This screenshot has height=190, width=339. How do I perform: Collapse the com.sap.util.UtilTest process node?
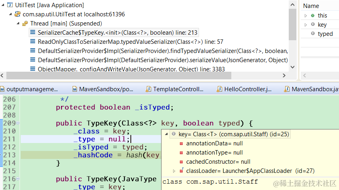coord(10,14)
